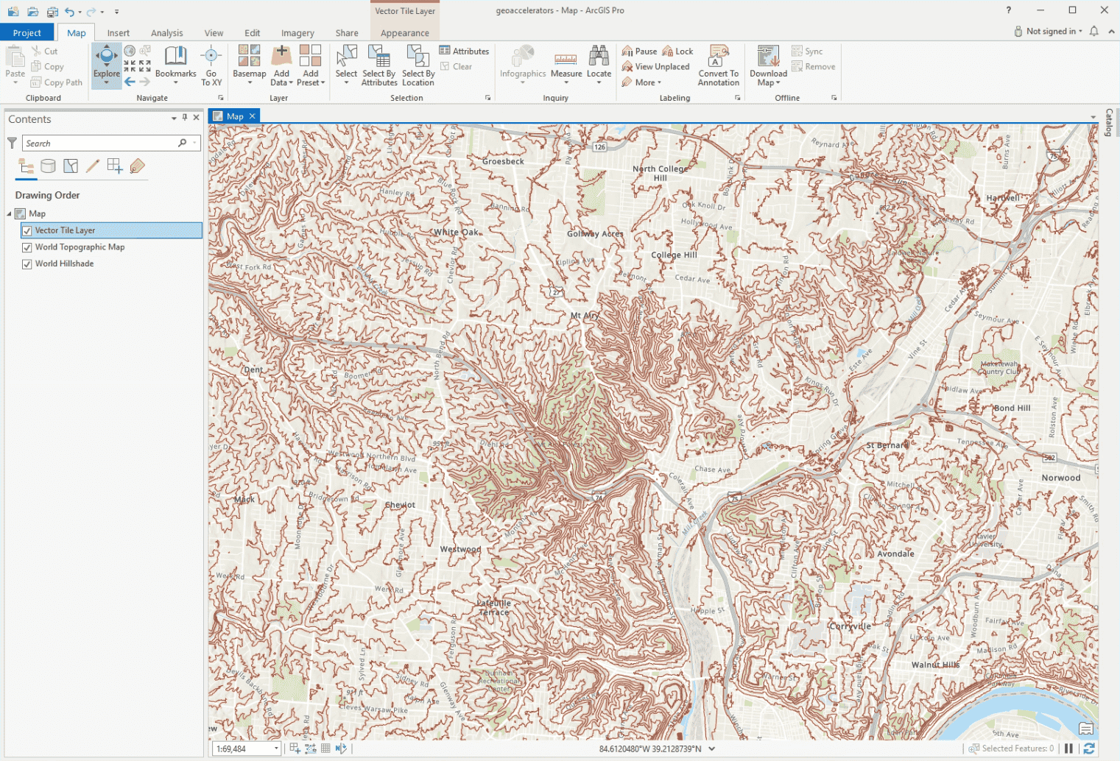The width and height of the screenshot is (1120, 761).
Task: Open the Analysis ribbon tab
Action: [166, 33]
